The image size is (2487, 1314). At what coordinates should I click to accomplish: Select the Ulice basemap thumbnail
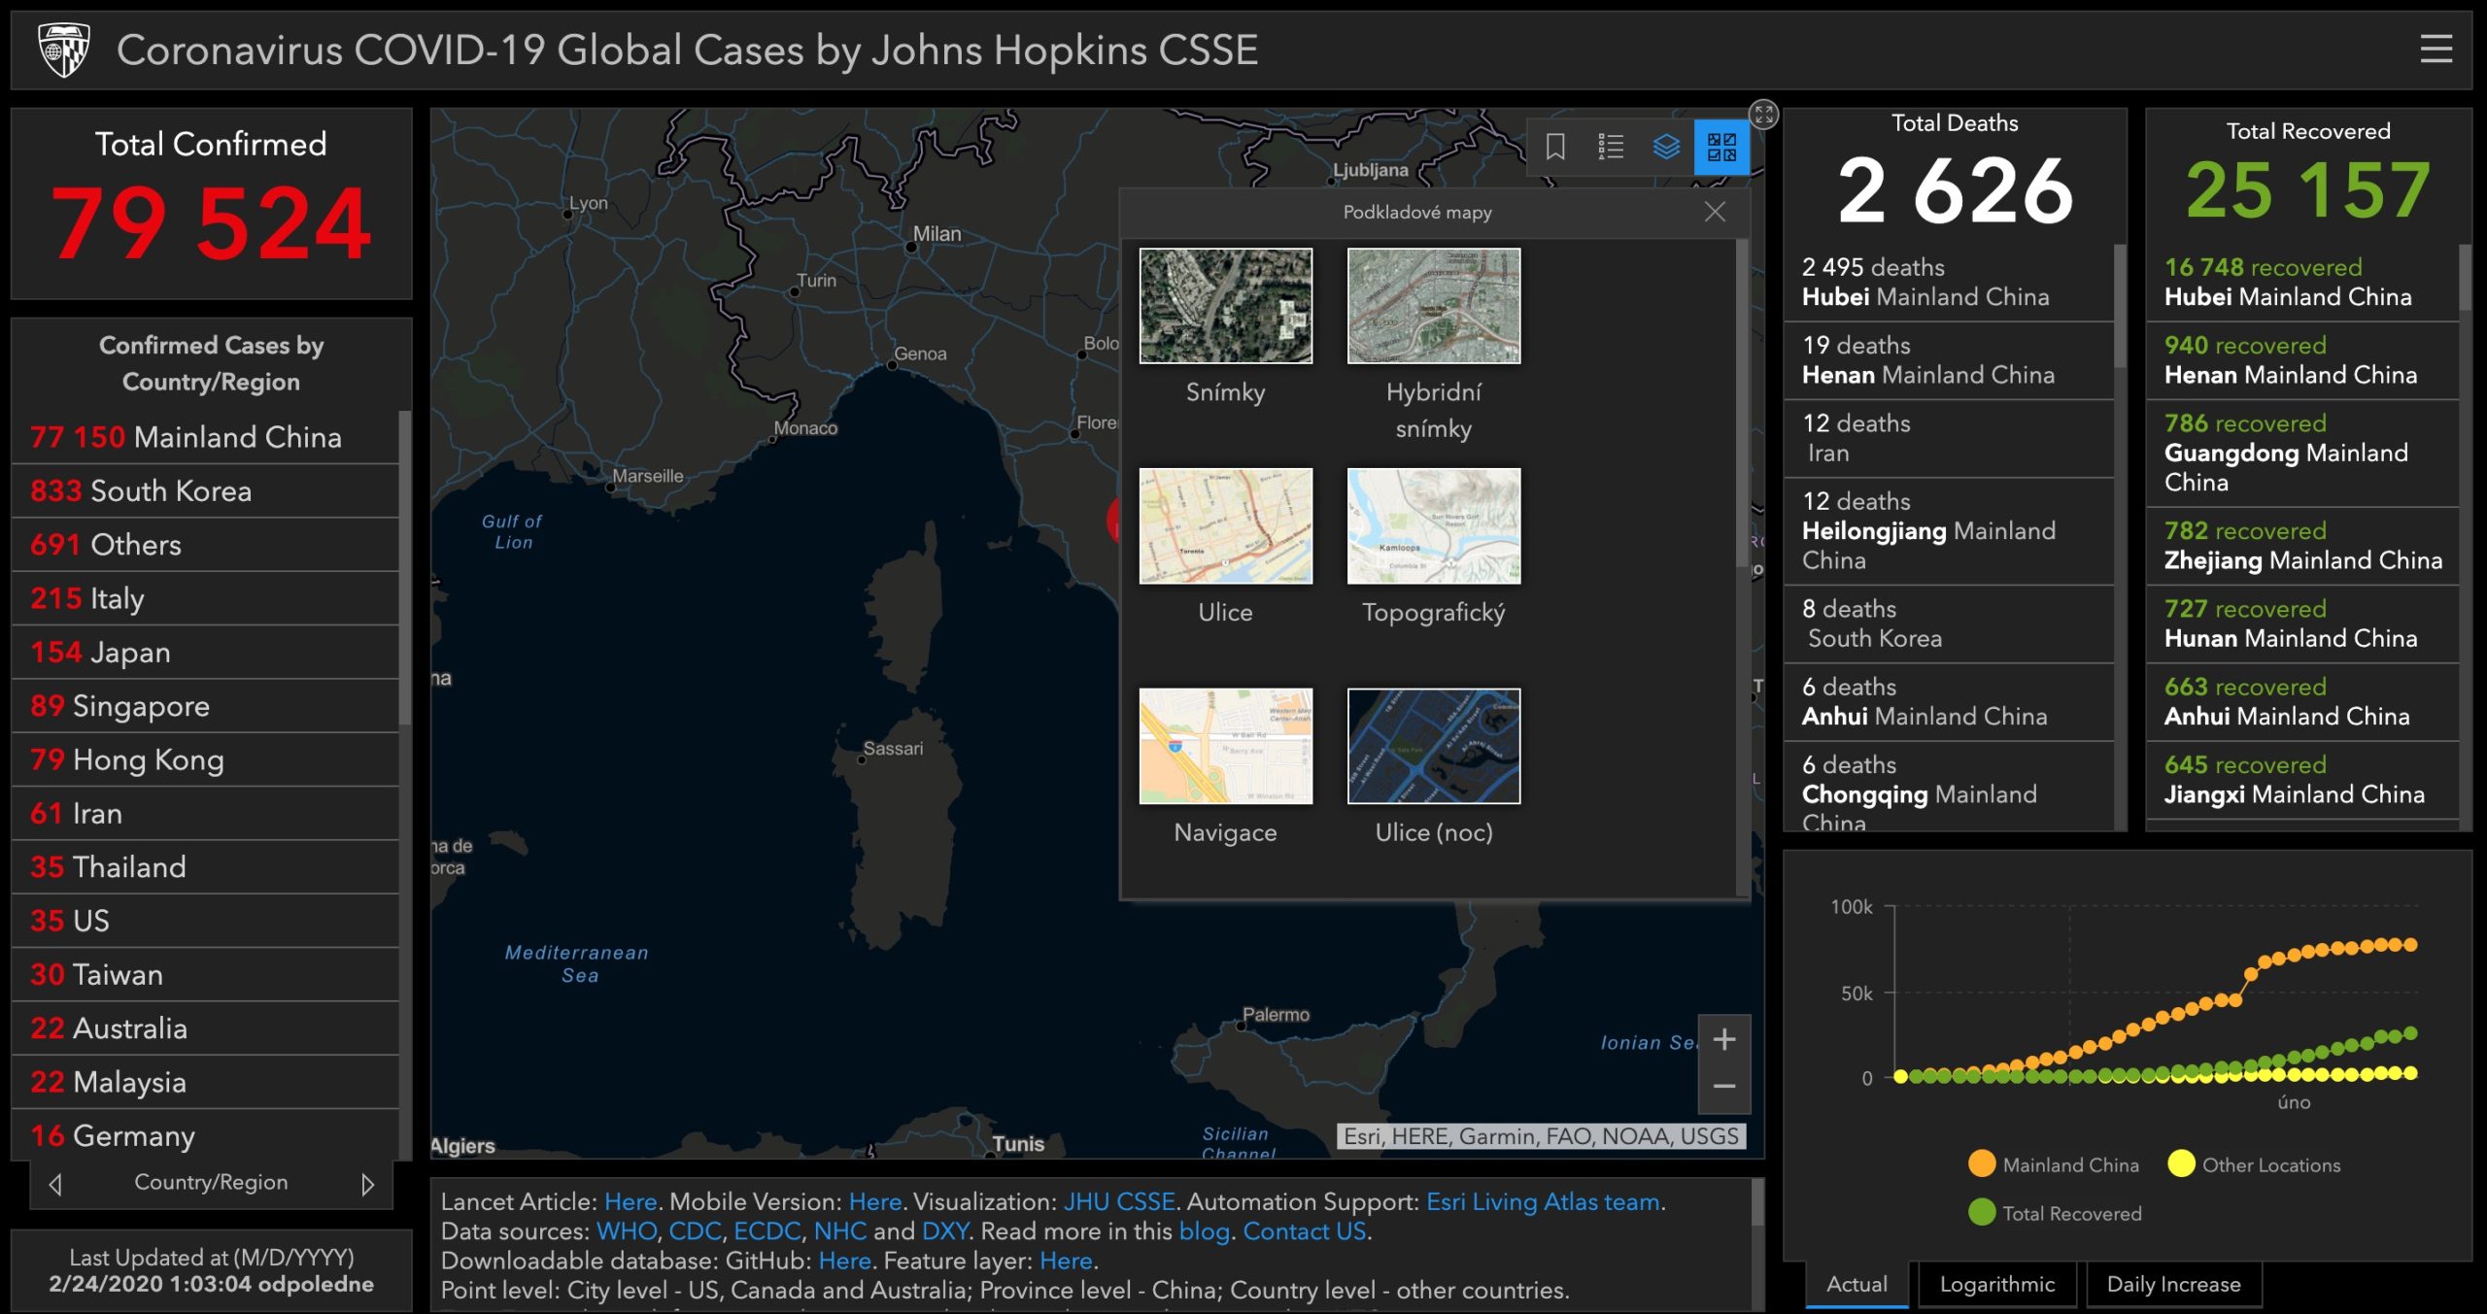click(1225, 525)
